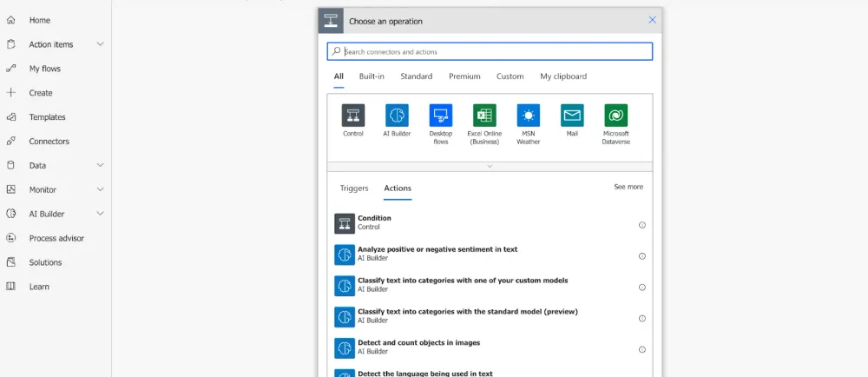
Task: Select the MSN Weather connector
Action: coord(529,116)
